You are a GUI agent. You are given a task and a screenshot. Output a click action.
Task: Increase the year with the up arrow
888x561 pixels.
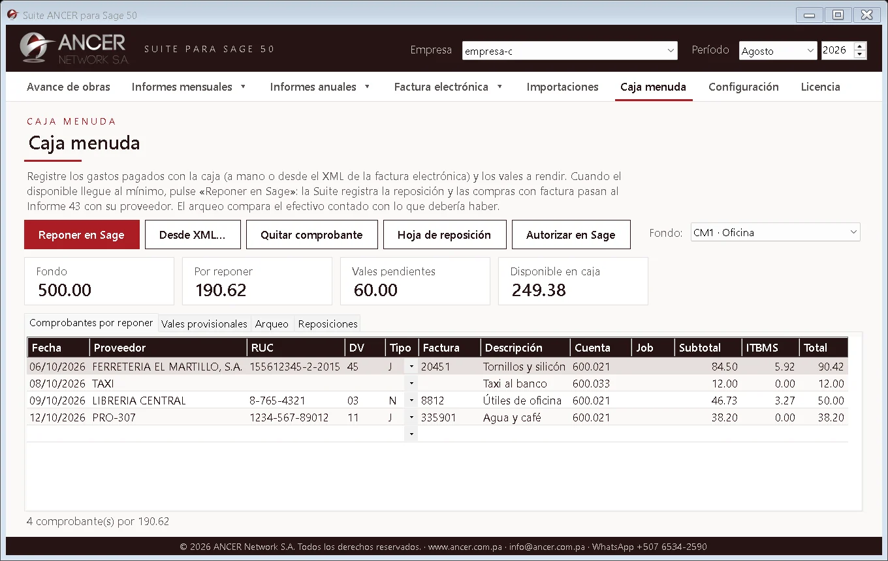(x=860, y=46)
